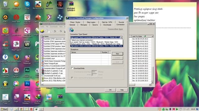Open the Windows Start button
This screenshot has width=199, height=111.
coord(4,109)
